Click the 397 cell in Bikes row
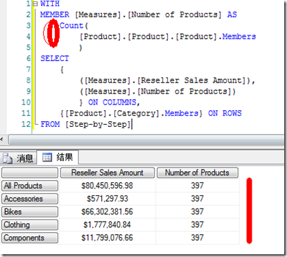287x257 pixels. 198,212
